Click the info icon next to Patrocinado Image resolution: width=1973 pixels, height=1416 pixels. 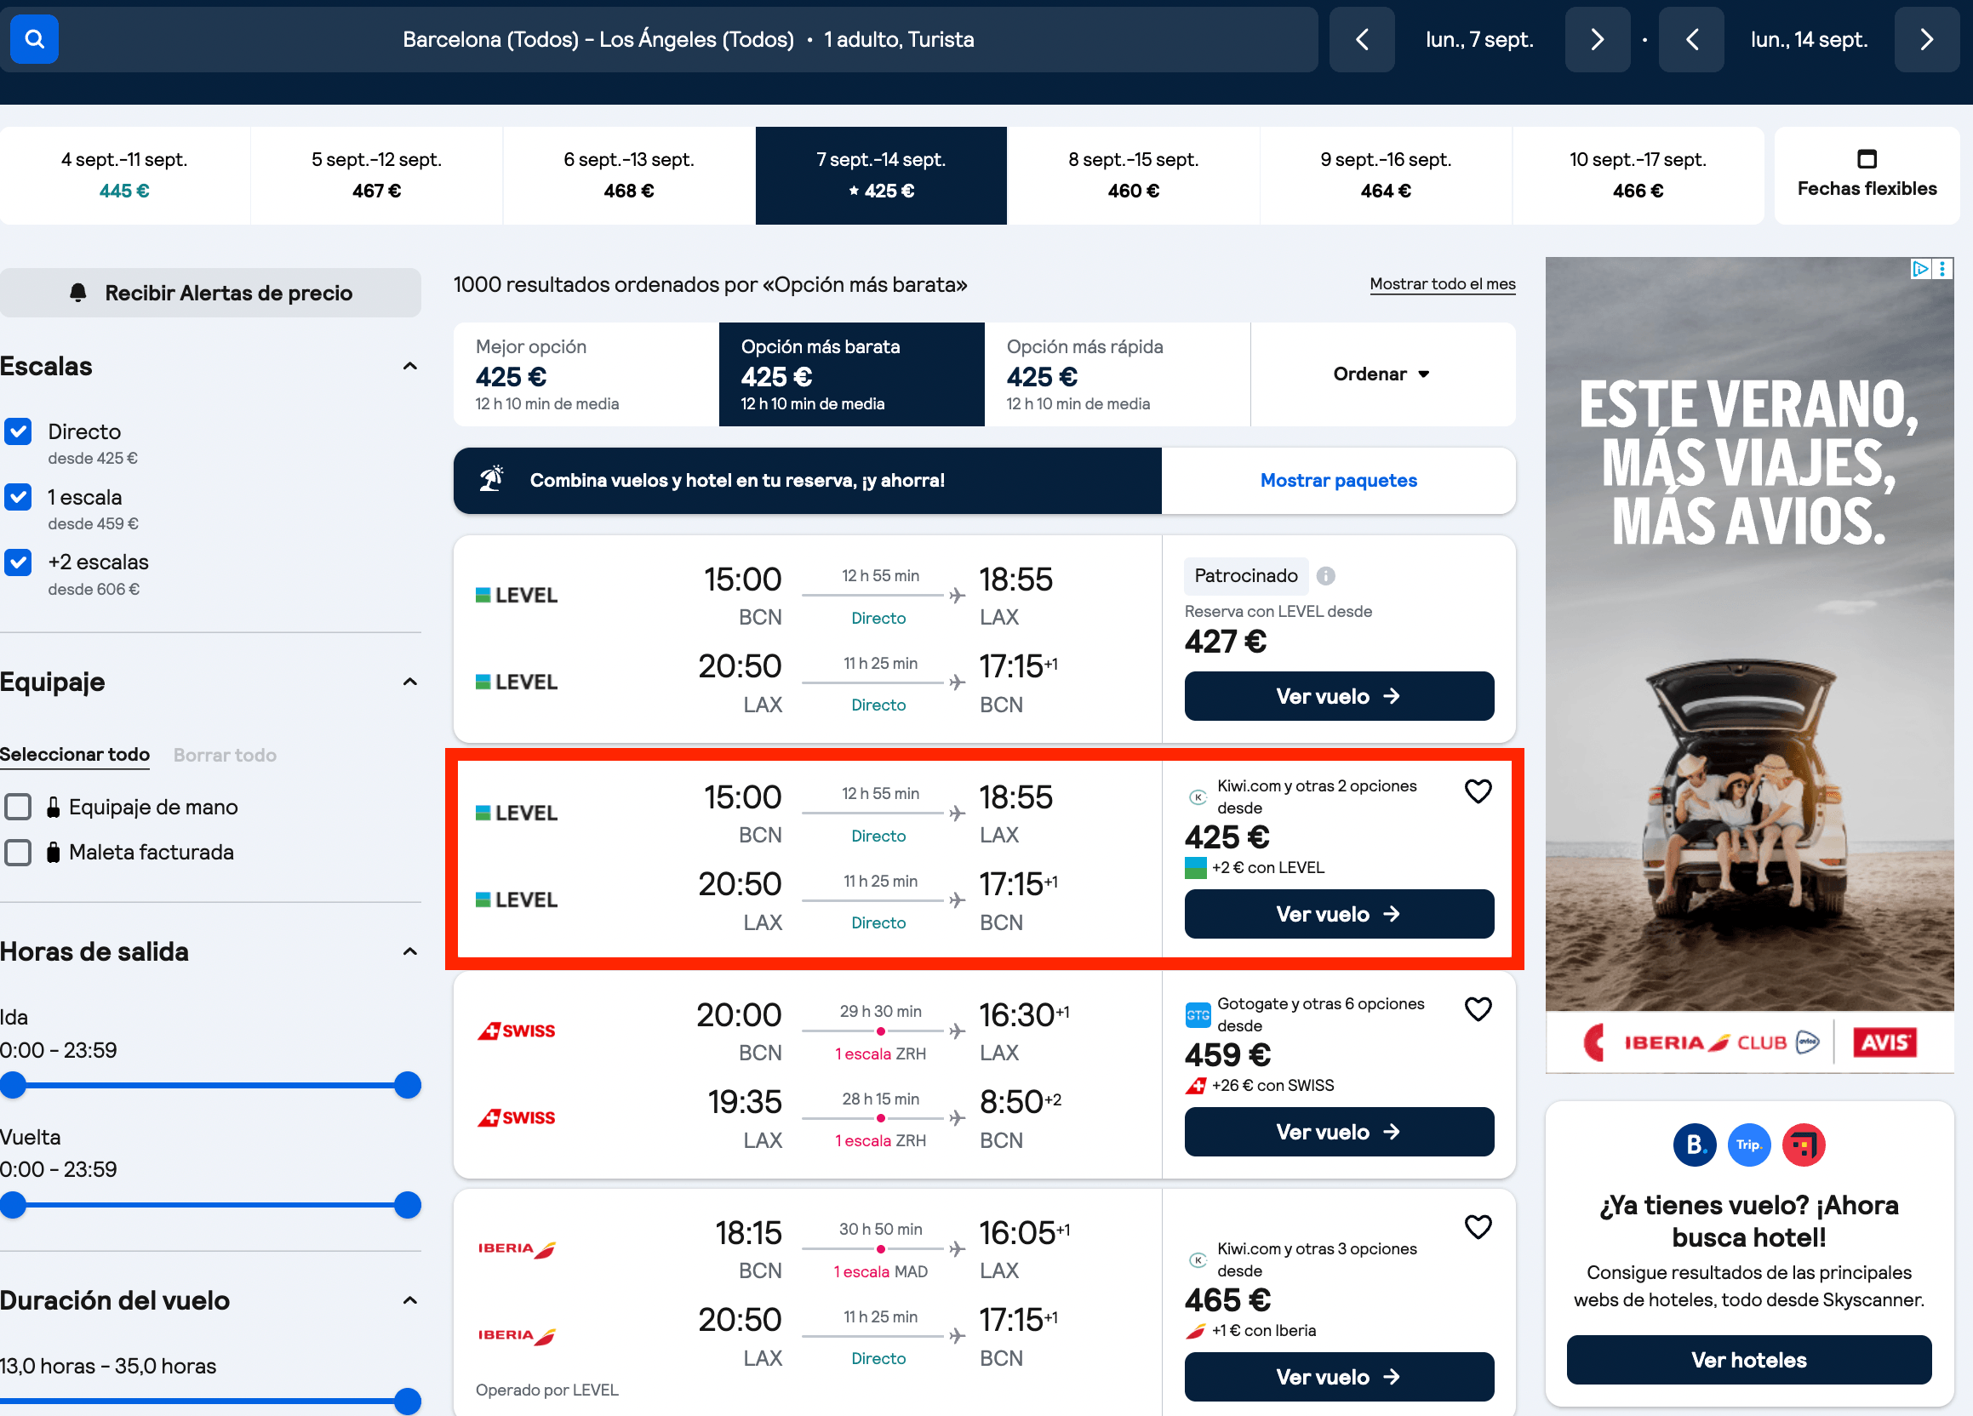(x=1326, y=576)
